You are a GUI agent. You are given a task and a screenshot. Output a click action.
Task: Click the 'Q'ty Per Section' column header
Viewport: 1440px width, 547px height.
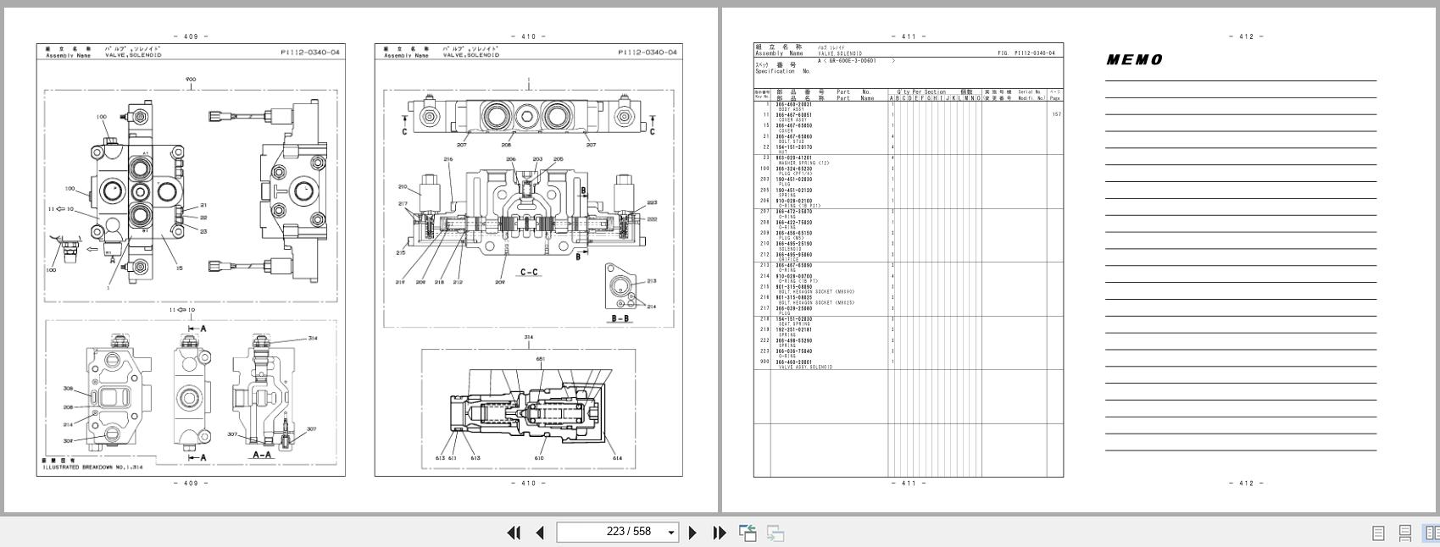tap(921, 91)
